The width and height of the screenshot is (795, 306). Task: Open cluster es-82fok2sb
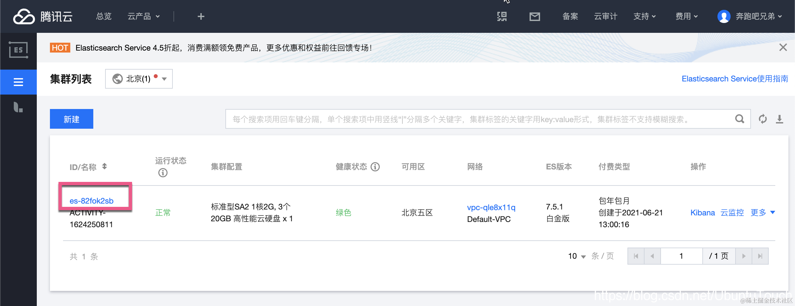[x=92, y=201]
